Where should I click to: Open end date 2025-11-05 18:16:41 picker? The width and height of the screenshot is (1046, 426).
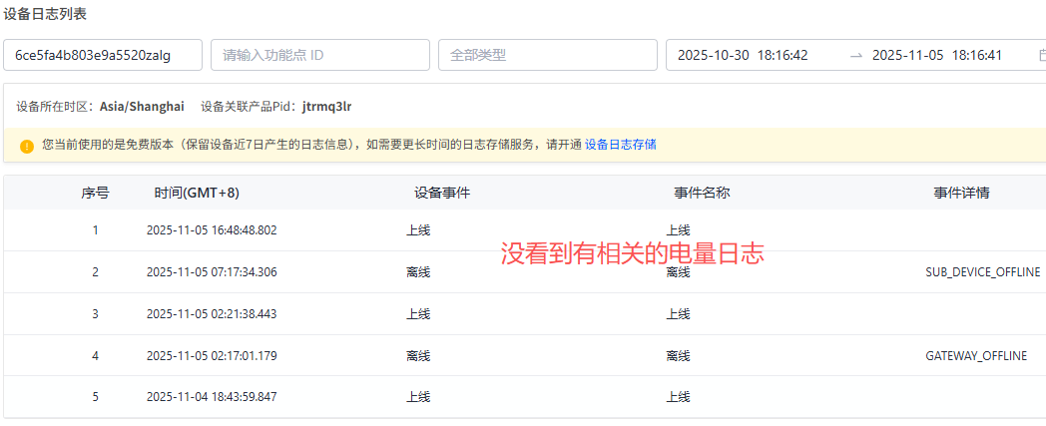(936, 56)
